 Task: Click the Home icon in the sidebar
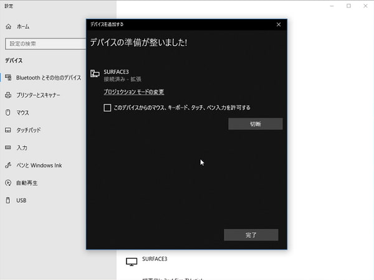8,27
